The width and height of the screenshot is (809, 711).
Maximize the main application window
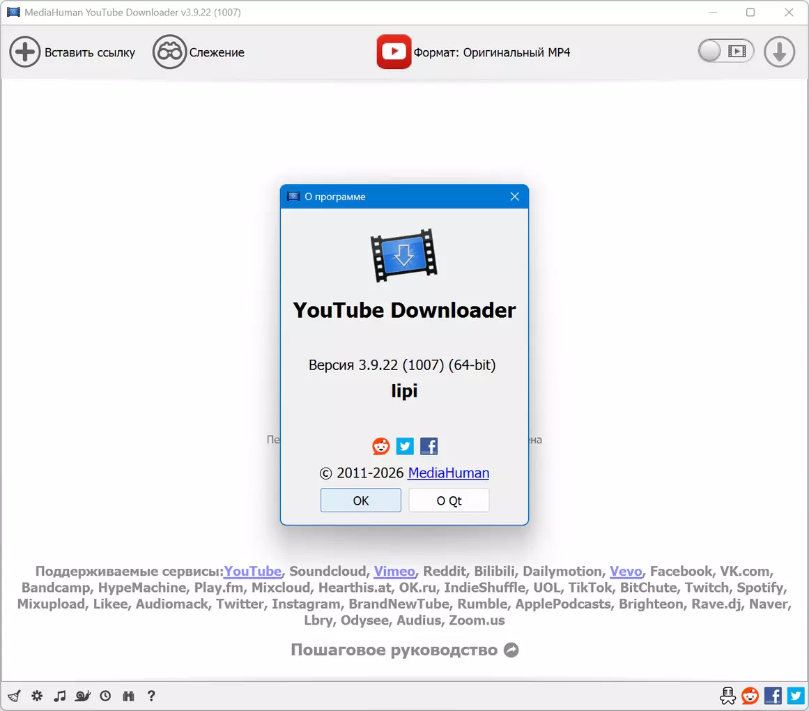point(750,12)
